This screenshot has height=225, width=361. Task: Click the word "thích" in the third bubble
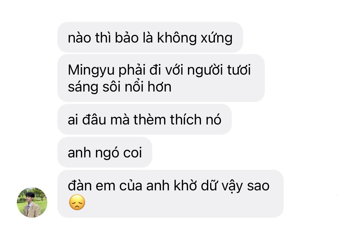click(186, 120)
